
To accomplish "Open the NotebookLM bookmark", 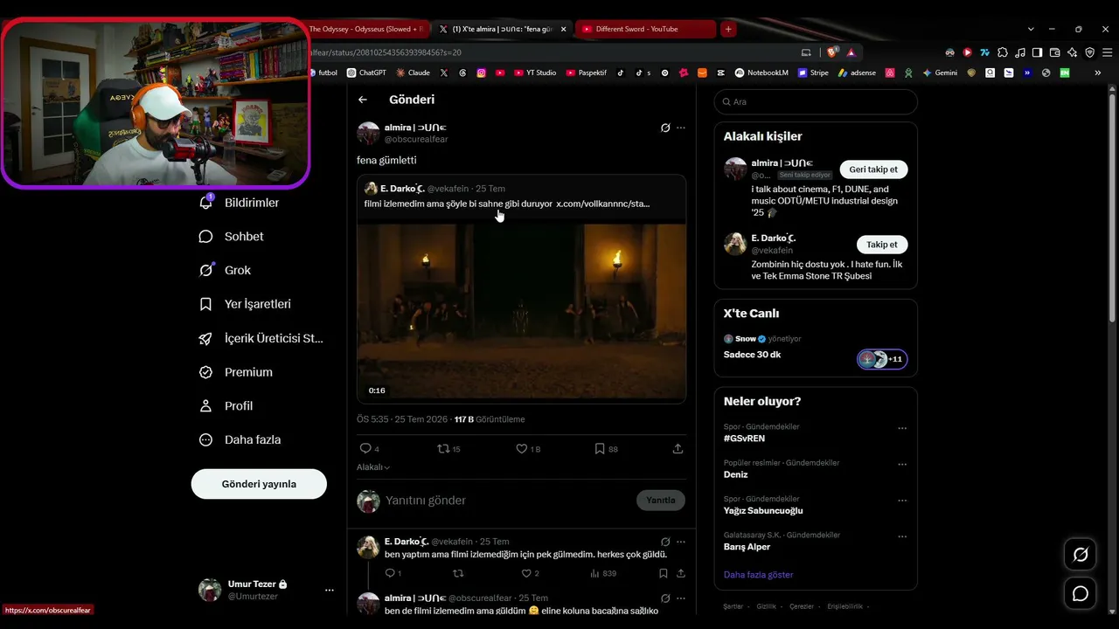I will pyautogui.click(x=761, y=73).
